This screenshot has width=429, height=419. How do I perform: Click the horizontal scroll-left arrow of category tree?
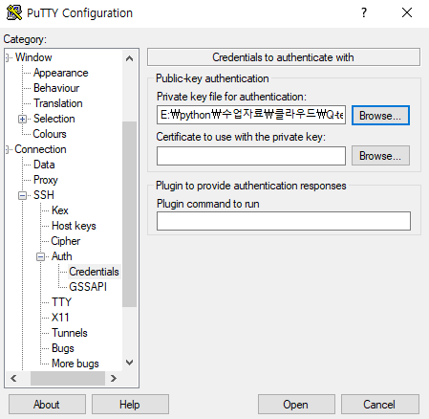tap(13, 379)
